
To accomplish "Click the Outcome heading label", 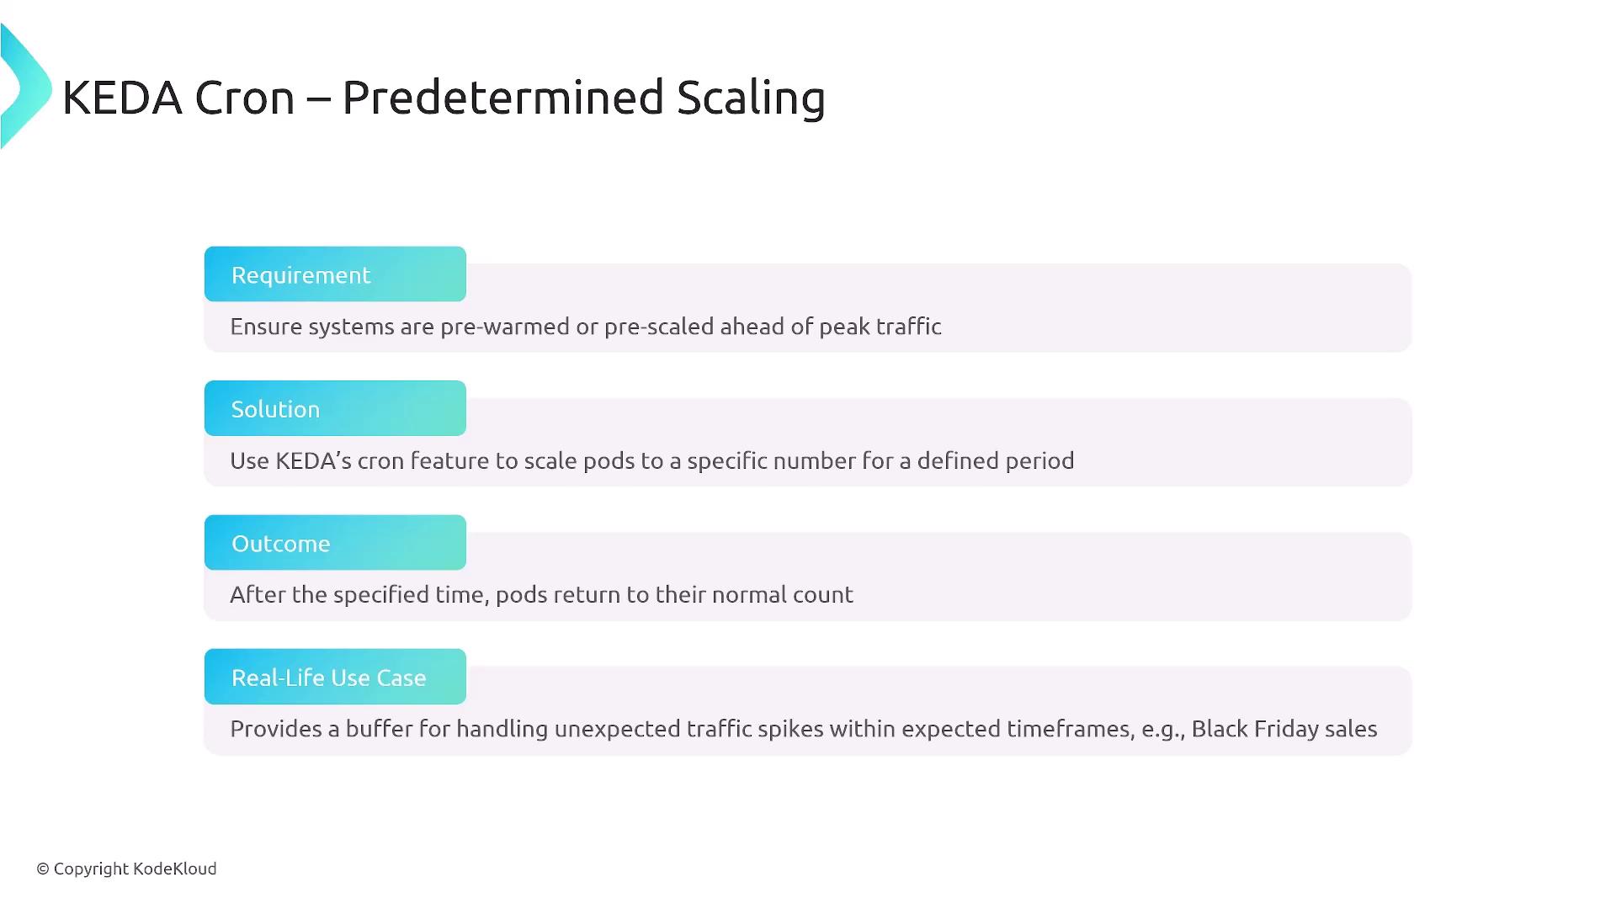I will coord(280,544).
